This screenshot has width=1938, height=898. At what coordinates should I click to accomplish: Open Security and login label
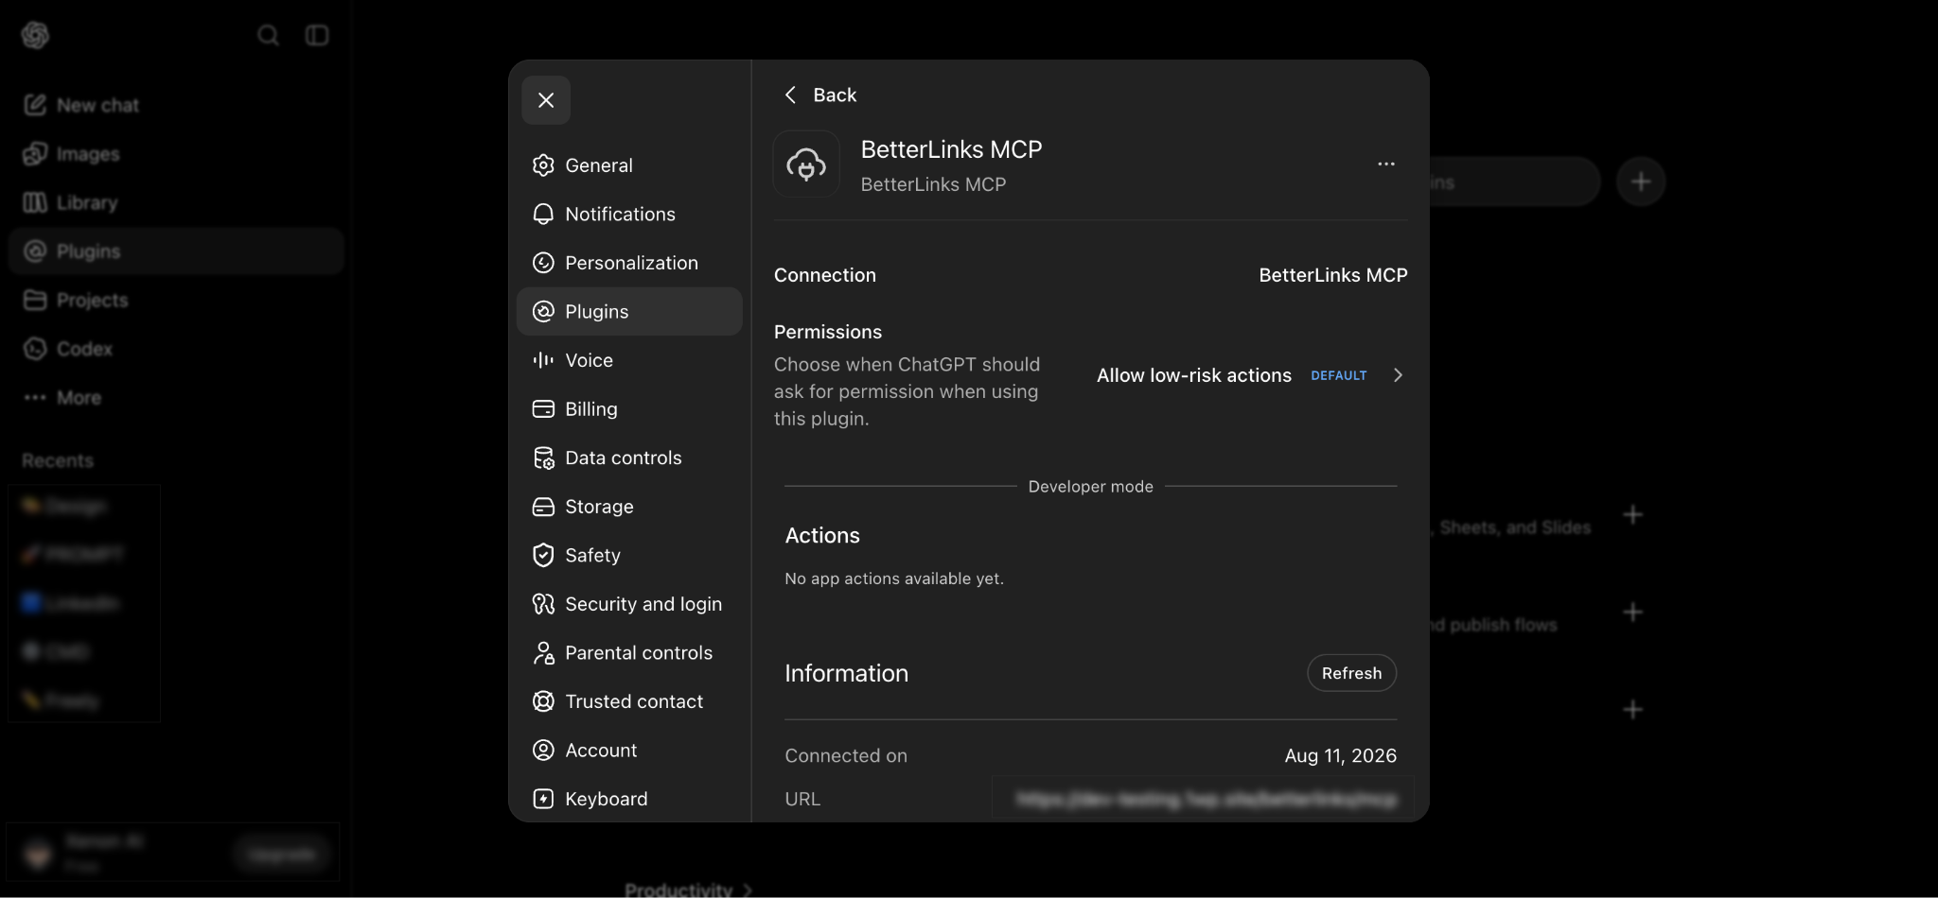click(643, 604)
